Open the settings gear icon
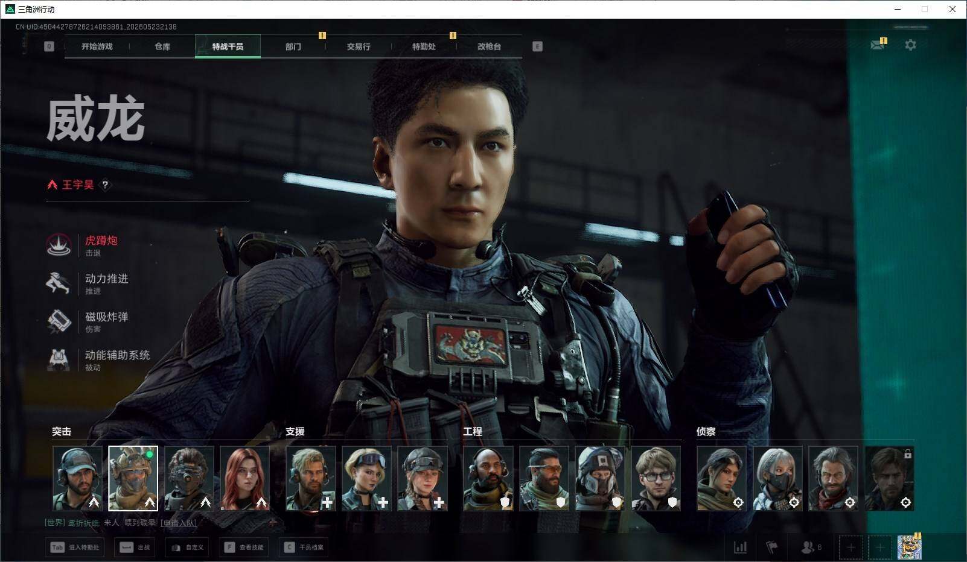Image resolution: width=967 pixels, height=562 pixels. [910, 45]
